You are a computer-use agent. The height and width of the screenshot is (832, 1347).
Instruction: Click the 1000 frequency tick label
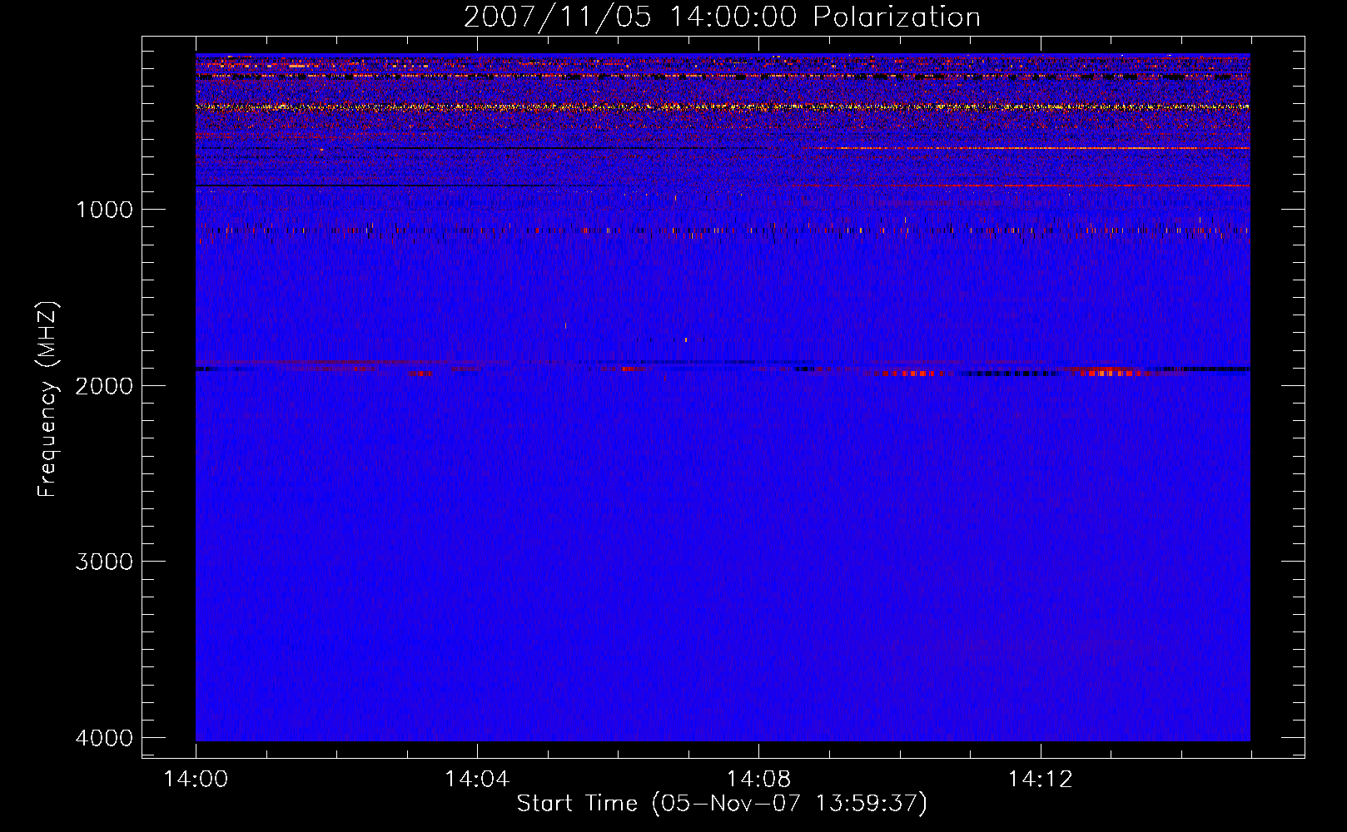click(x=104, y=210)
